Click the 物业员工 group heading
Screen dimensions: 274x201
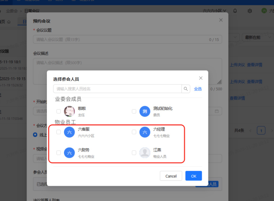tap(65, 122)
